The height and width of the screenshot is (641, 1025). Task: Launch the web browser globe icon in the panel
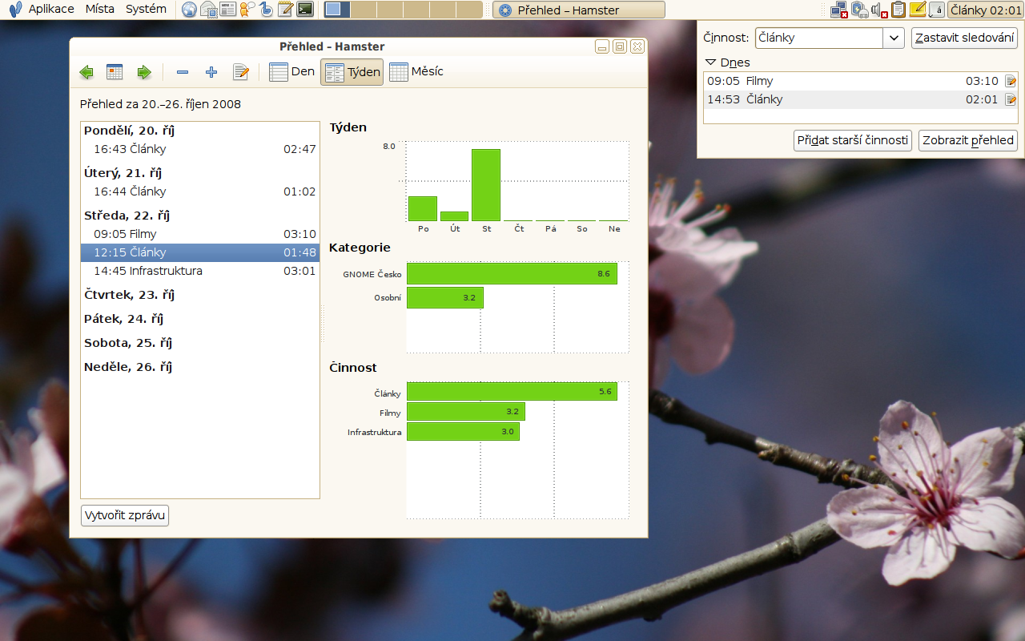[190, 10]
